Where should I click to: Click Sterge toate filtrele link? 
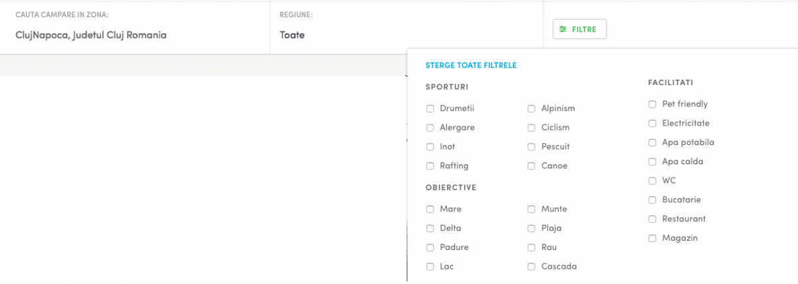471,65
